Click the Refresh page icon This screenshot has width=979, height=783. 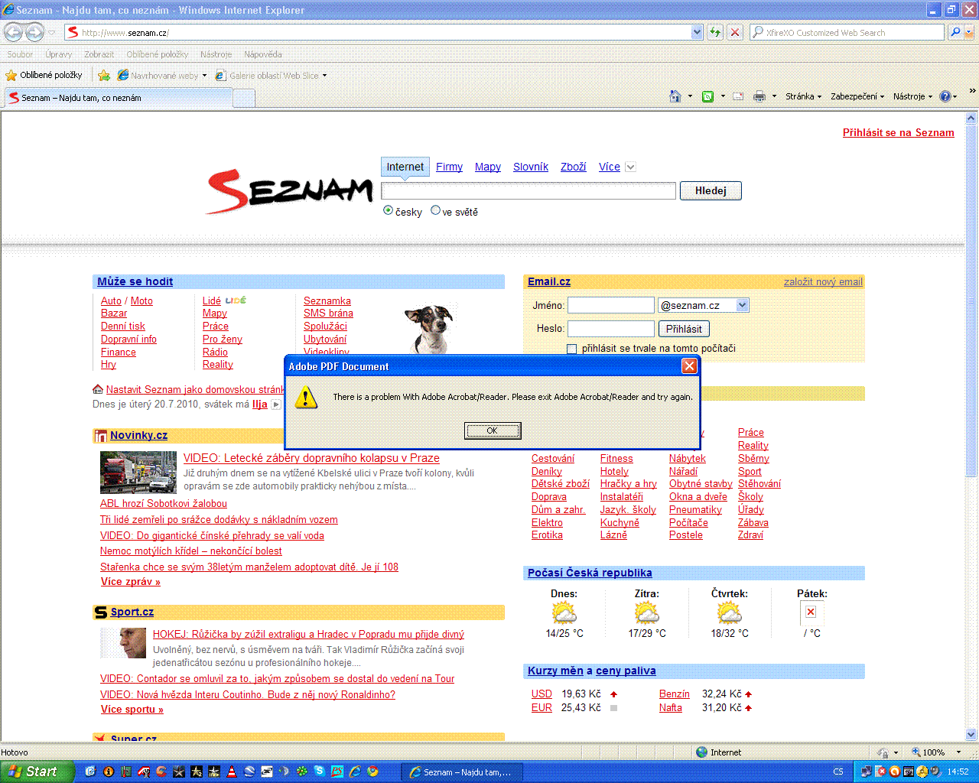[x=715, y=32]
